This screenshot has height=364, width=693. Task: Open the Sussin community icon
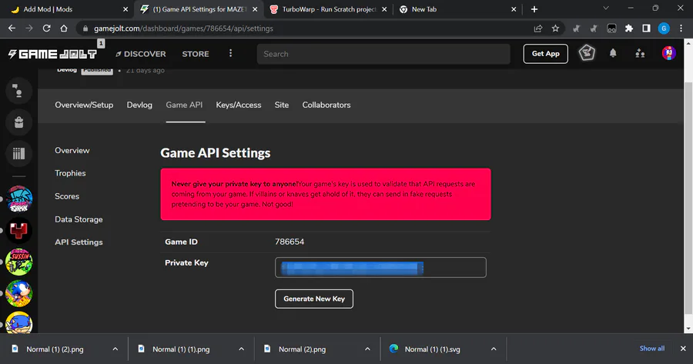(19, 262)
